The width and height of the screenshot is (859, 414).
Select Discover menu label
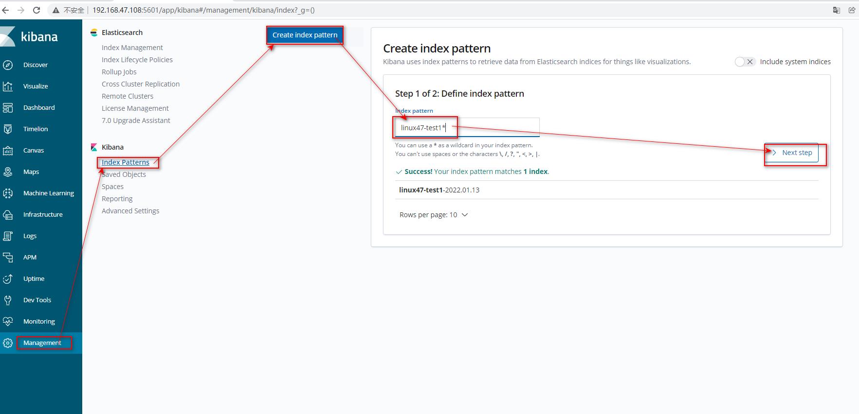click(36, 65)
